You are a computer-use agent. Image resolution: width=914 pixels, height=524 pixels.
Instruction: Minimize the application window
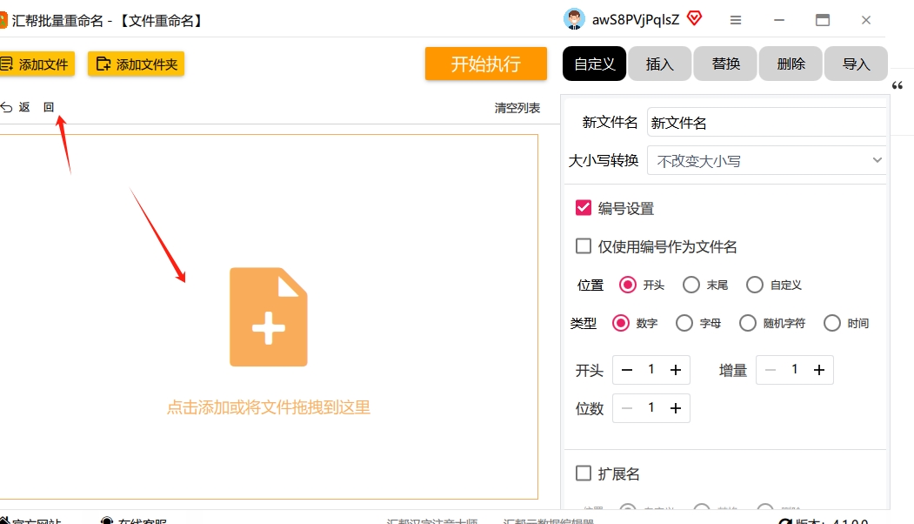pyautogui.click(x=778, y=20)
